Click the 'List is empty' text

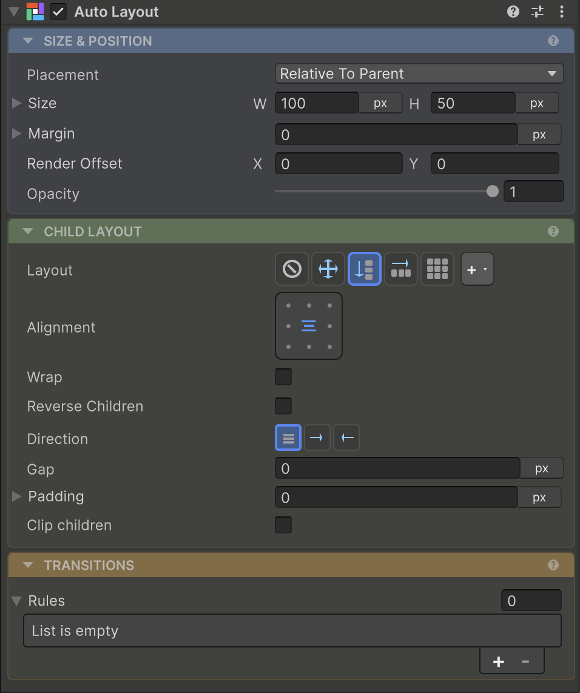coord(75,630)
